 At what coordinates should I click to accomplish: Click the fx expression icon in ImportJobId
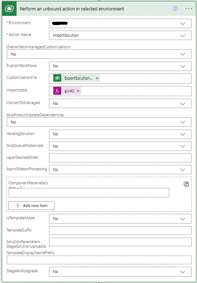57,91
